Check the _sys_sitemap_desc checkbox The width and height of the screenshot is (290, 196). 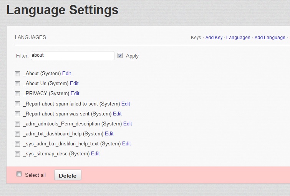click(17, 154)
